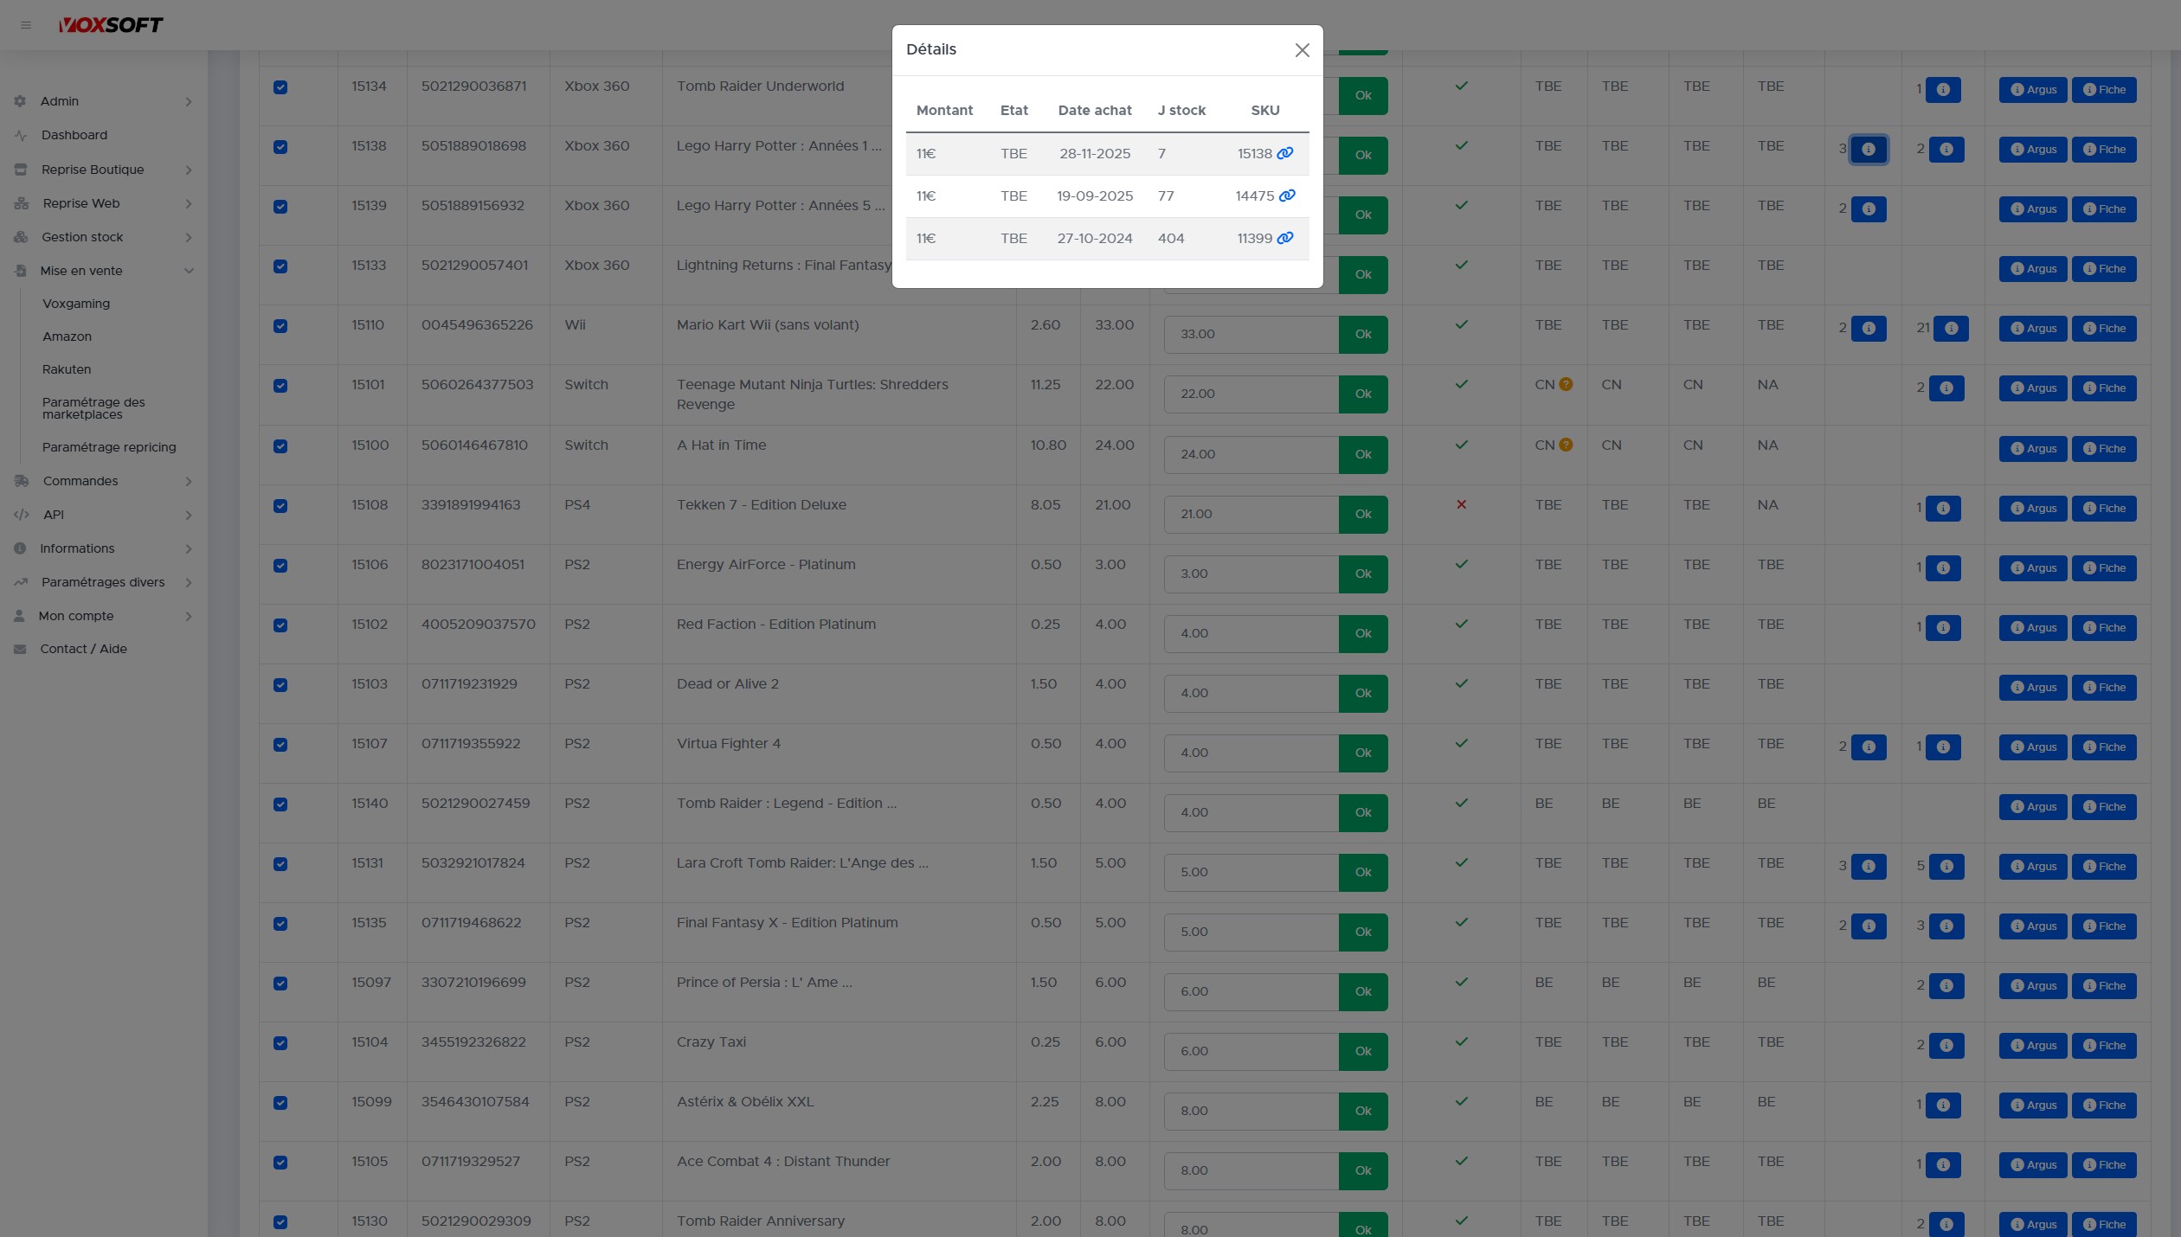
Task: Toggle checkbox for Mario Kart Wii row
Action: coord(280,326)
